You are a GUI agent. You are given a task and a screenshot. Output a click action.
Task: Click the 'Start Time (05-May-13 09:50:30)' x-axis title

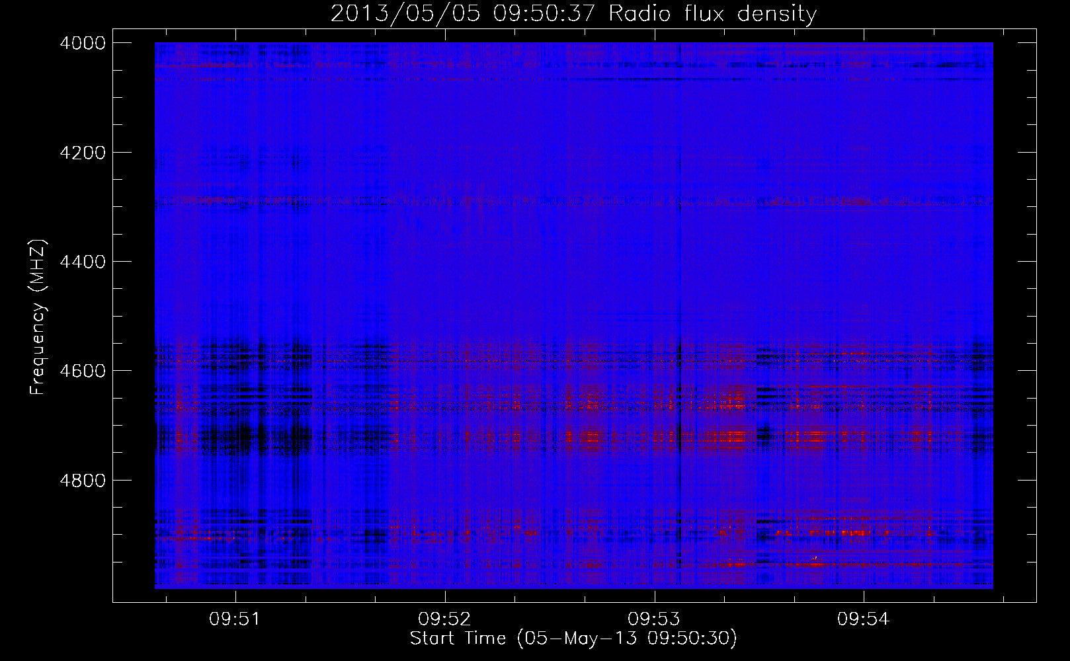click(x=573, y=639)
